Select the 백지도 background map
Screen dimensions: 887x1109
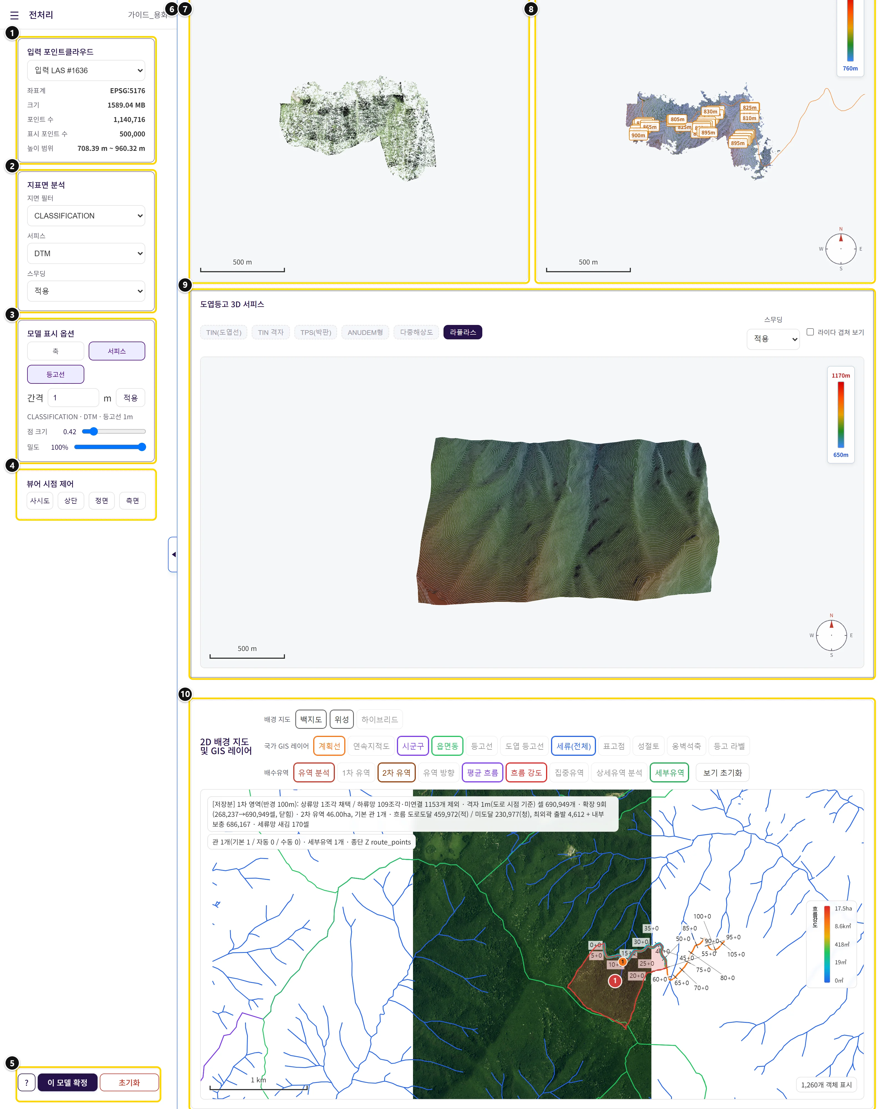click(310, 719)
